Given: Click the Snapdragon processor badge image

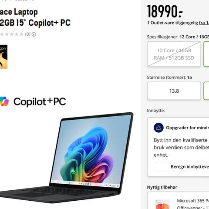Looking at the screenshot, I should pos(3,57).
